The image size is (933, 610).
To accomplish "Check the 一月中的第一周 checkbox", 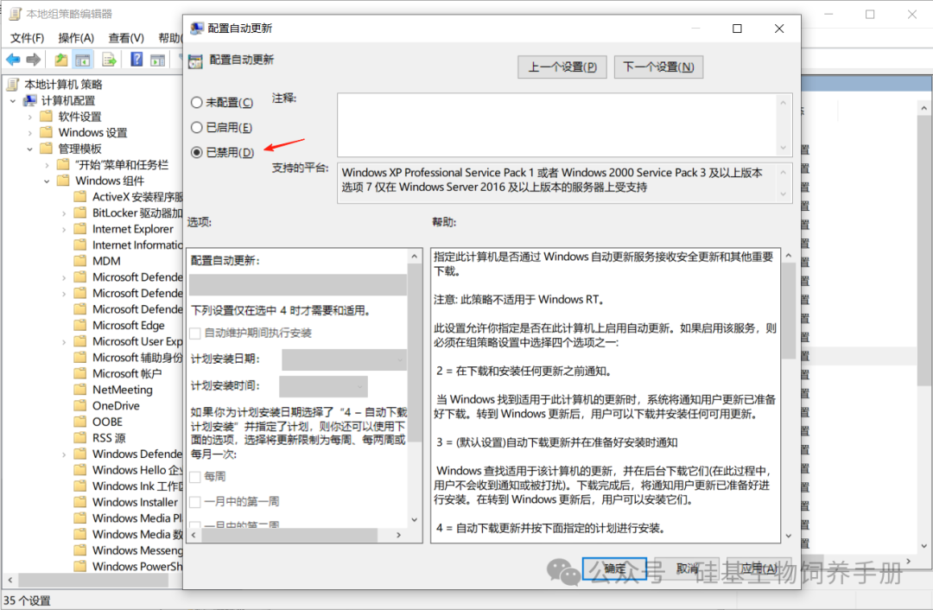I will point(195,502).
